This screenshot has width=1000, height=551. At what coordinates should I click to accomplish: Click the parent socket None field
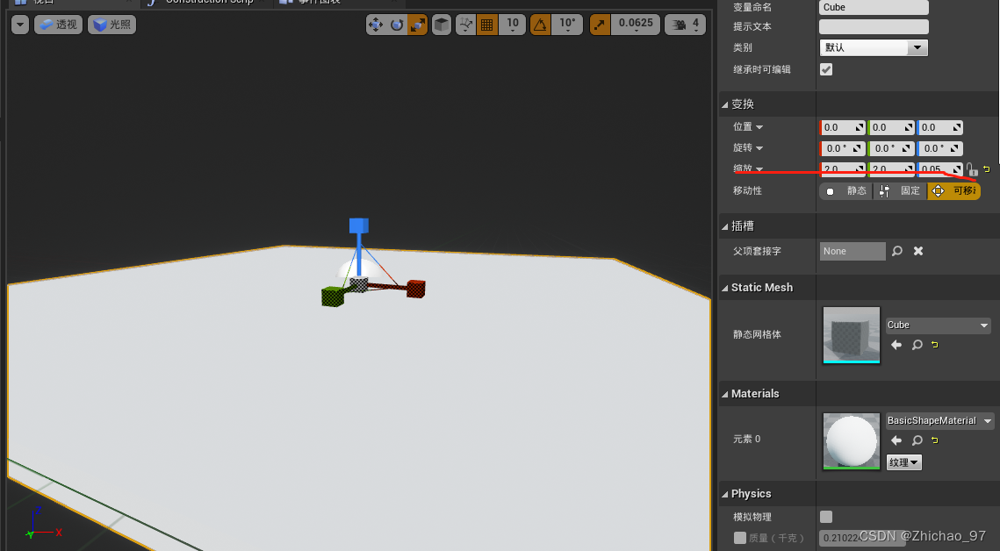[853, 252]
